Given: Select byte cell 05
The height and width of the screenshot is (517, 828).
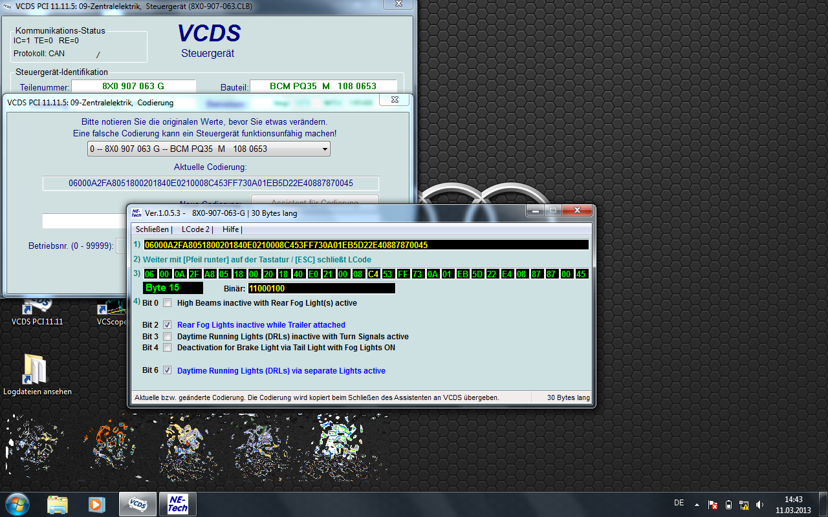Looking at the screenshot, I should pos(224,274).
